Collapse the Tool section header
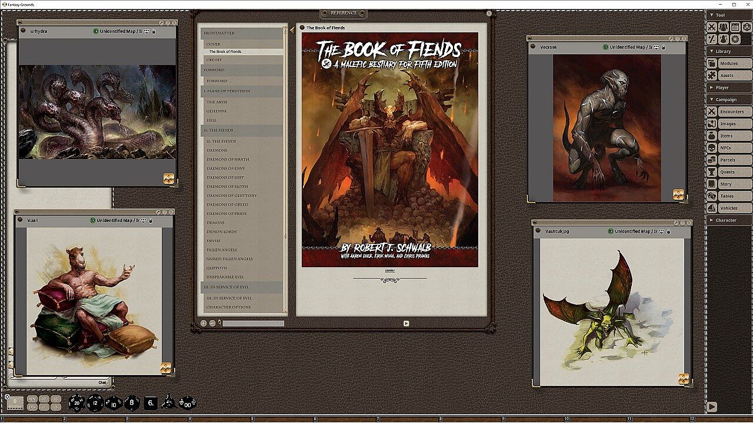Viewport: 753px width, 423px height. 729,15
